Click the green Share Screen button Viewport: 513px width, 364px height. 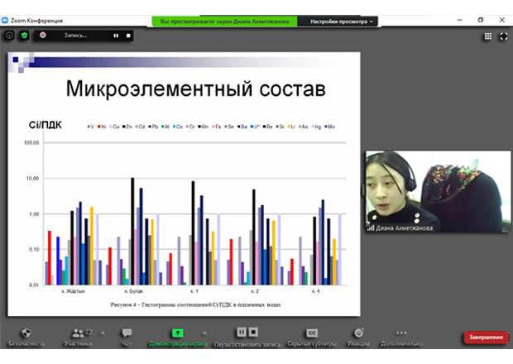pyautogui.click(x=175, y=333)
